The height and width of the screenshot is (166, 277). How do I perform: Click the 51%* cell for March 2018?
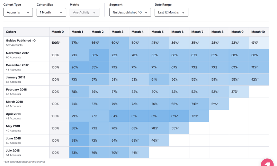[x=219, y=104]
